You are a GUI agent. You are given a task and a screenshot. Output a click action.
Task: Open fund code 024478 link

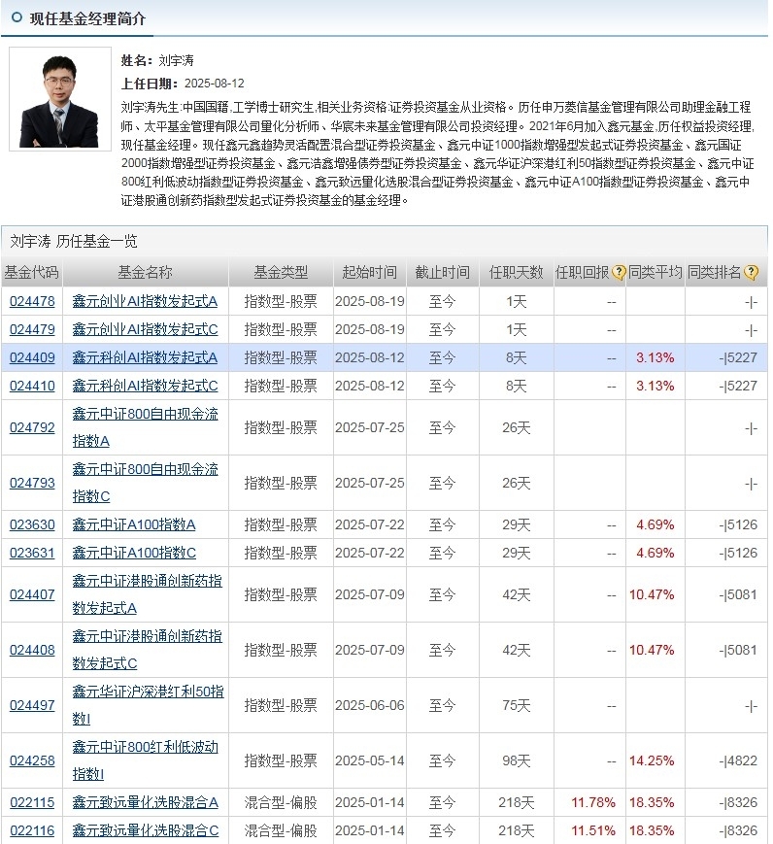[x=32, y=301]
